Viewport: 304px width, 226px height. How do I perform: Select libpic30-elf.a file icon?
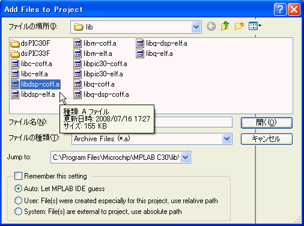pos(78,74)
